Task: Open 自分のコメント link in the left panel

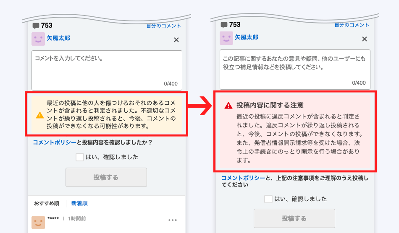Action: click(164, 26)
